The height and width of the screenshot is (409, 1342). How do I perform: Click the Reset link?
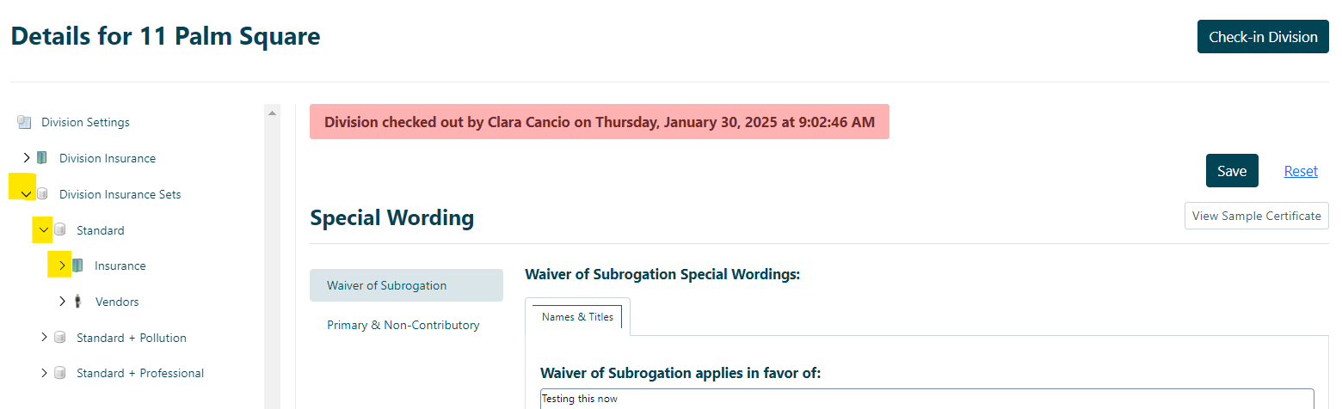click(x=1301, y=171)
